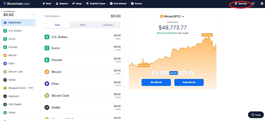Set chart range to Year
The width and height of the screenshot is (265, 121).
(x=183, y=73)
